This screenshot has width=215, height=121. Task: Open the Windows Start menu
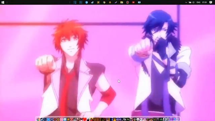tap(3, 2)
